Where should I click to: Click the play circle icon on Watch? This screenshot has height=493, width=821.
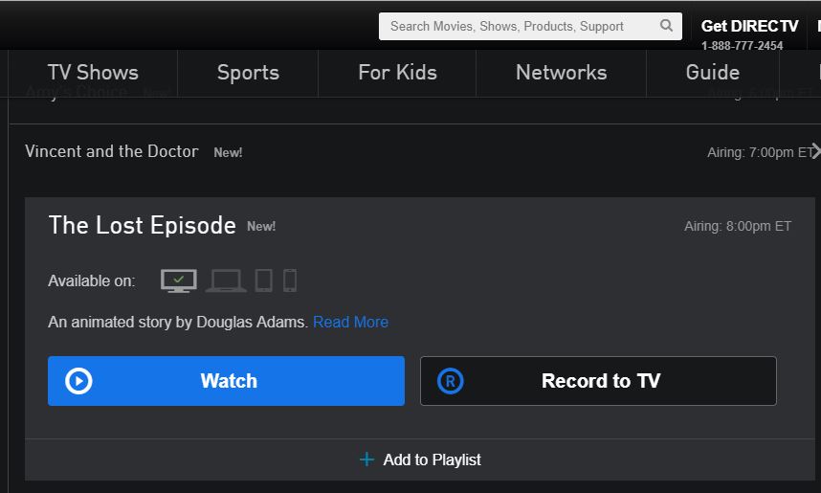(x=78, y=381)
